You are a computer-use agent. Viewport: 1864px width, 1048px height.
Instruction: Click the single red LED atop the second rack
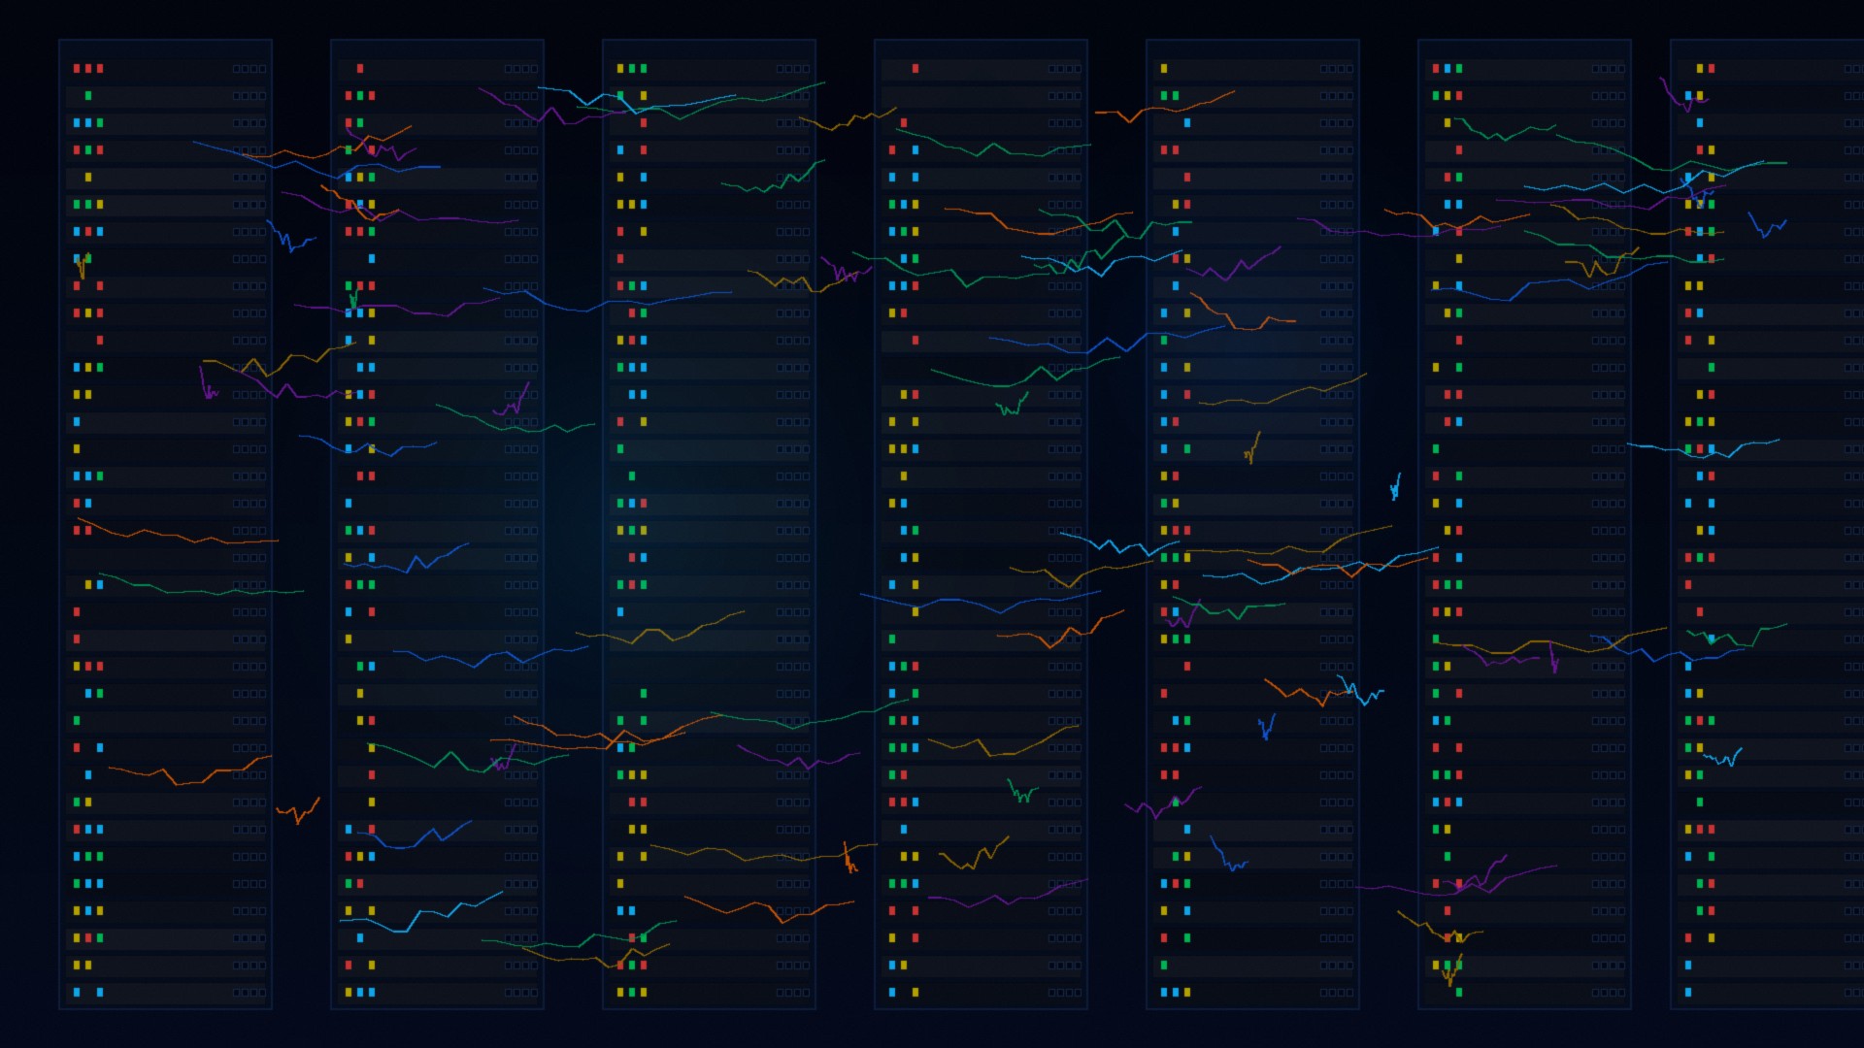pos(360,69)
